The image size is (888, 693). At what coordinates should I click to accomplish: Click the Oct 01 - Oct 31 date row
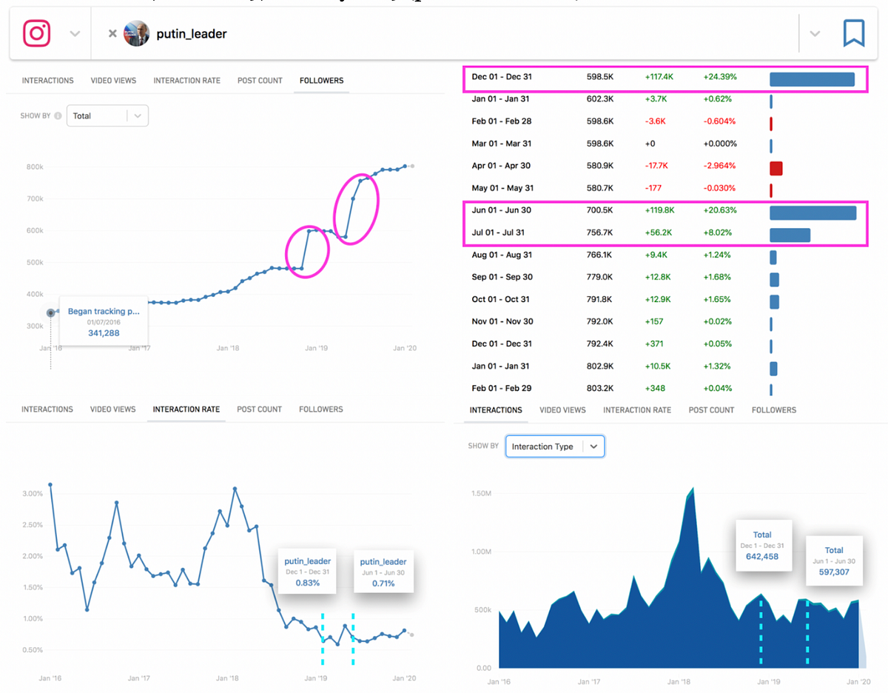(501, 299)
